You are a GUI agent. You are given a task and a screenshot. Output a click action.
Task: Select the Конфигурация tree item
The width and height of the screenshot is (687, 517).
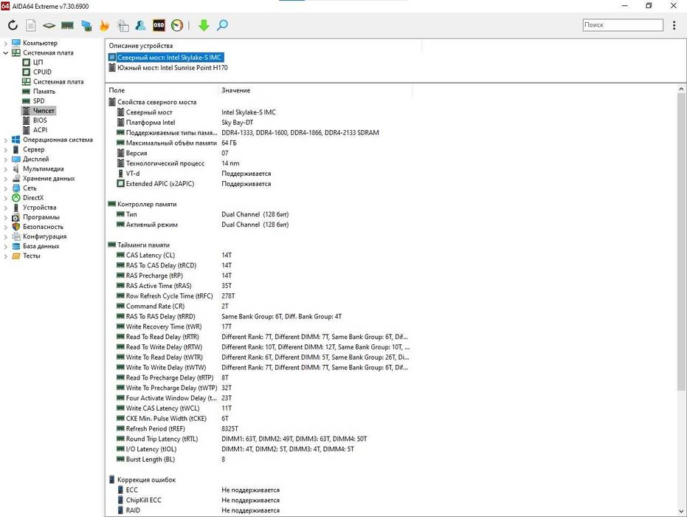(45, 236)
